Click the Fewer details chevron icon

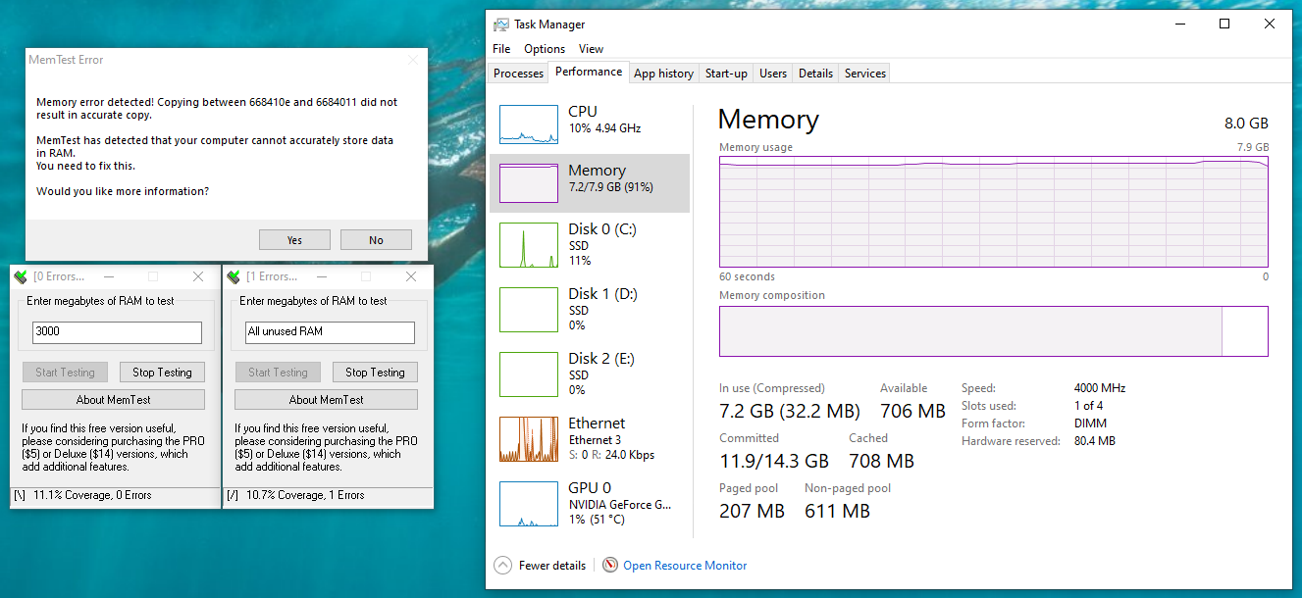(x=502, y=566)
